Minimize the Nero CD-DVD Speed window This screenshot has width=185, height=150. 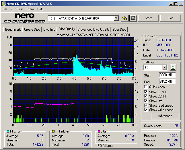point(171,4)
